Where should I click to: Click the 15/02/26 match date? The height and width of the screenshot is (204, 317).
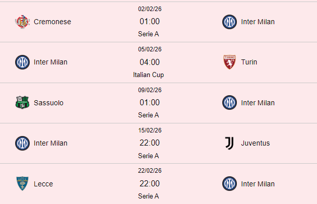149,130
